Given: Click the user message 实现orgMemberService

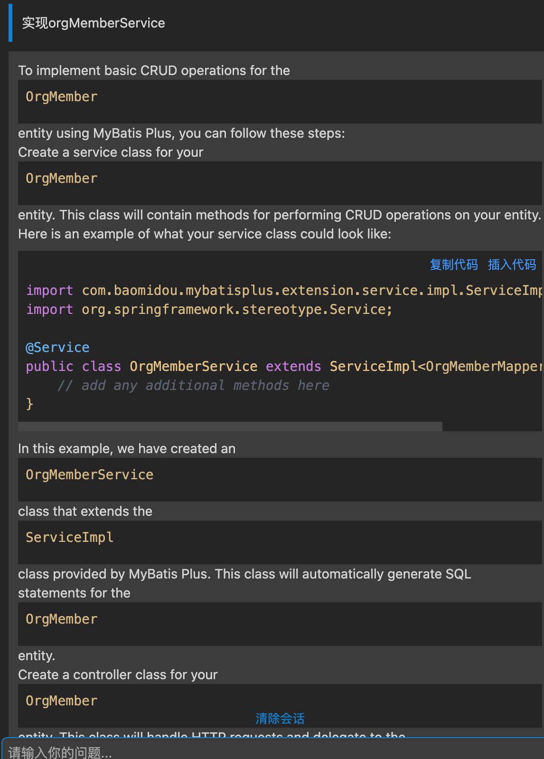Looking at the screenshot, I should coord(94,23).
